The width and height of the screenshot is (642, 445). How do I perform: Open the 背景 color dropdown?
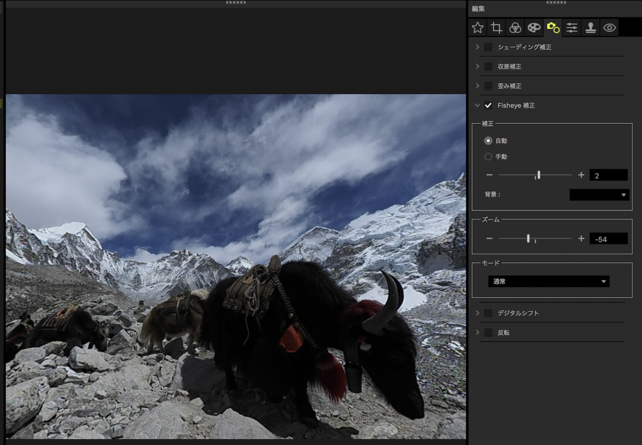[599, 195]
